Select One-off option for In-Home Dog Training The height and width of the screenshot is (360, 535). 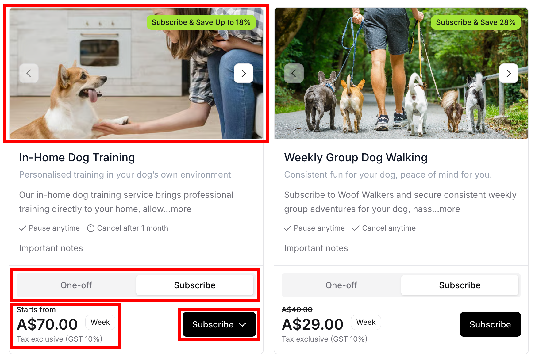[76, 285]
